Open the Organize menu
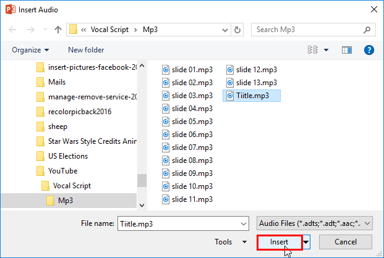Screen dimensions: 384x258 (x=30, y=50)
